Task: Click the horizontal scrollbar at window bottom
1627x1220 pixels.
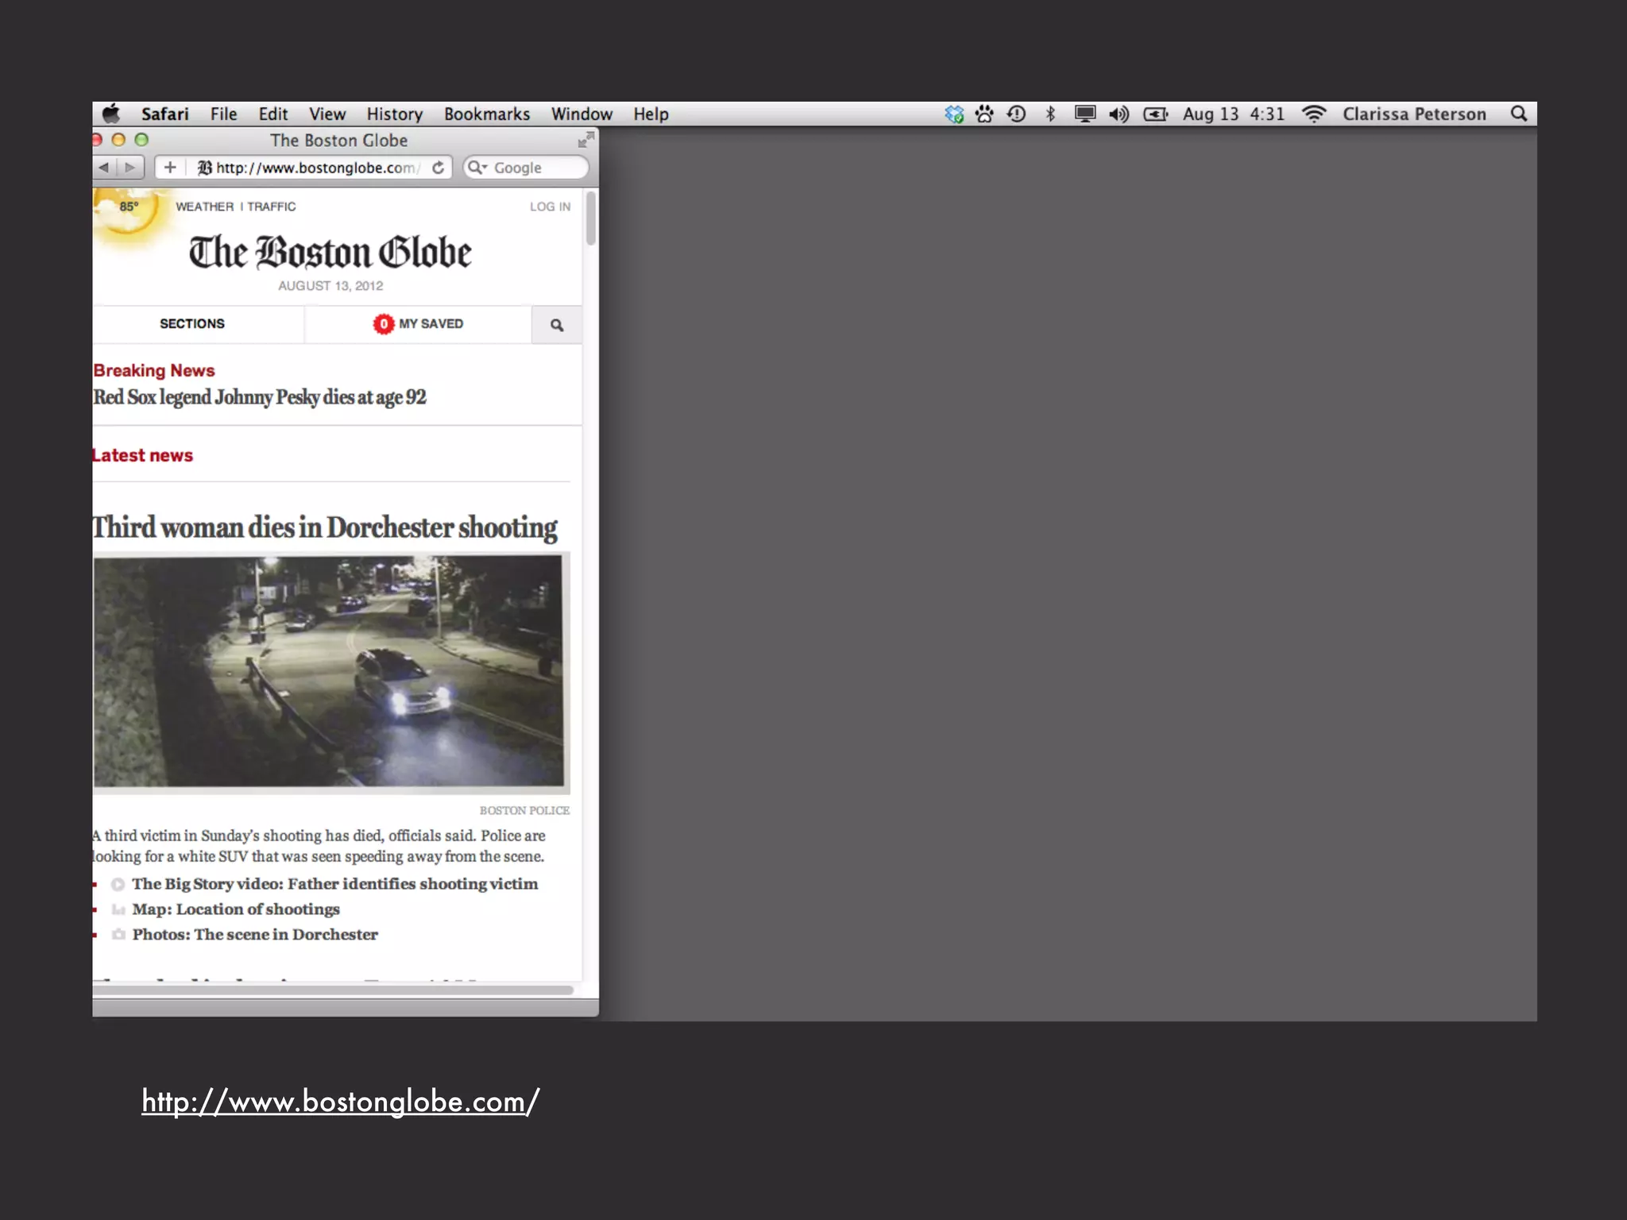Action: click(x=333, y=990)
